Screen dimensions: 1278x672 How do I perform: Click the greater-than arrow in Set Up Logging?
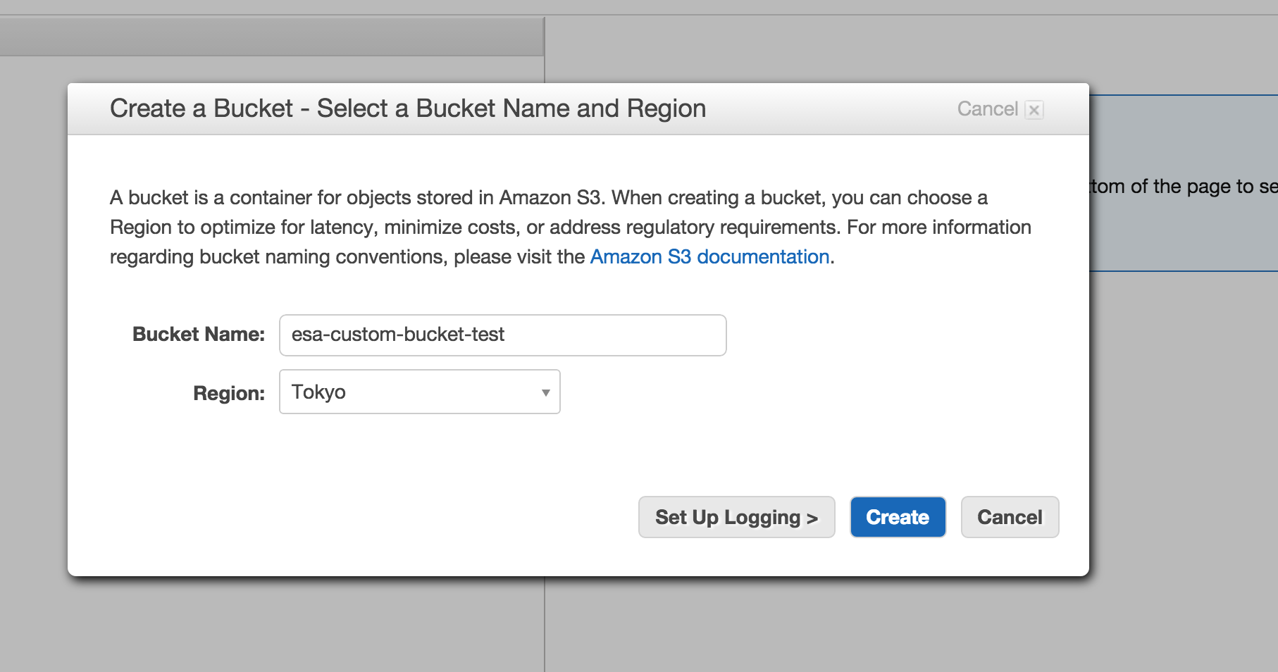(x=812, y=519)
